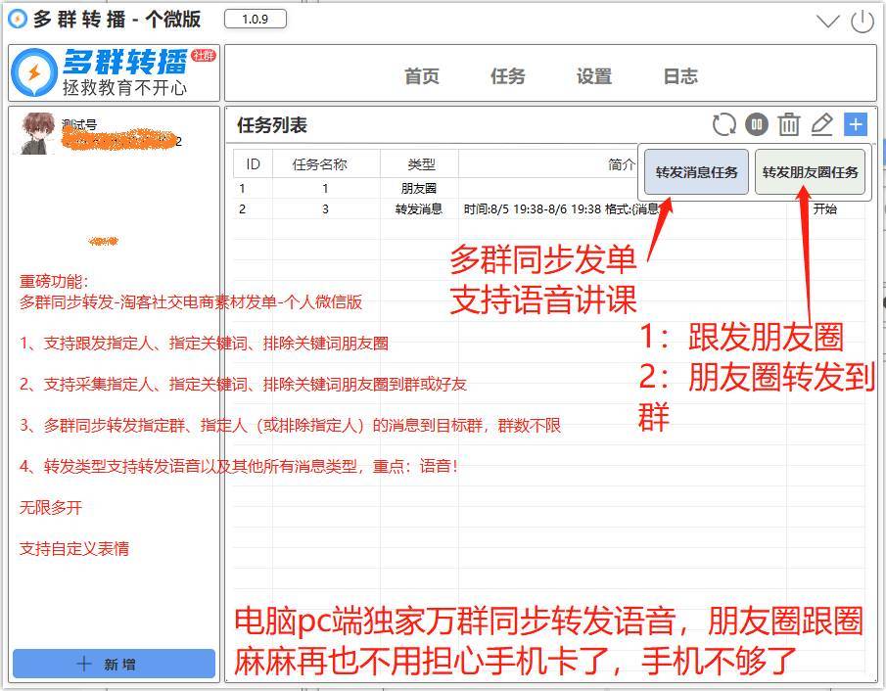Choose 转发朋友圈任务 option
The height and width of the screenshot is (691, 886).
coord(810,172)
